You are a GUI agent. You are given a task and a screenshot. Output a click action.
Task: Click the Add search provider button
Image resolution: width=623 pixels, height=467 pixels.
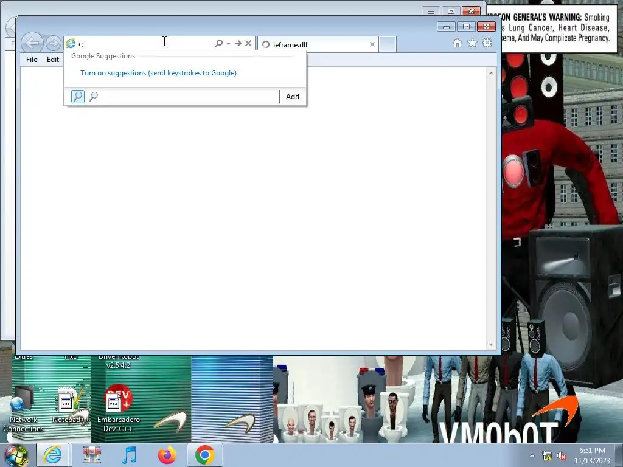coord(293,97)
